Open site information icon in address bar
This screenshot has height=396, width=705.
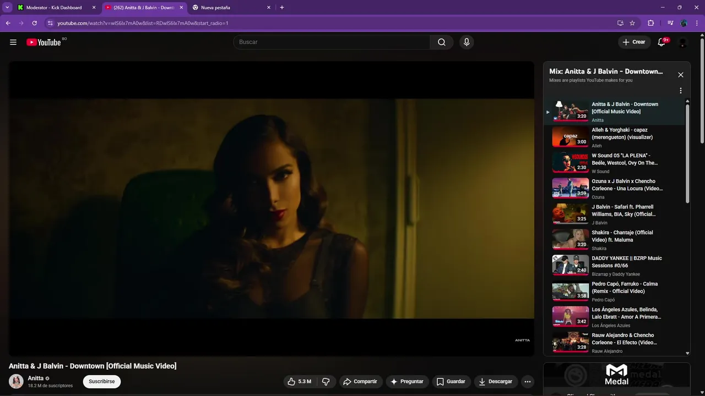(50, 23)
